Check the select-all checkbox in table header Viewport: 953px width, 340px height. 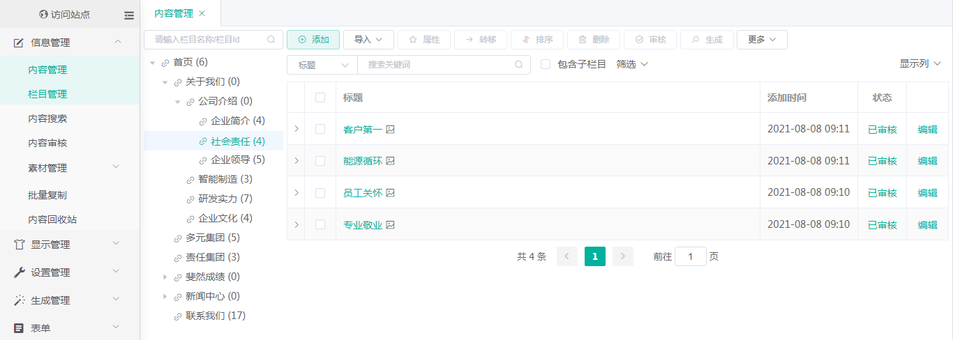320,98
